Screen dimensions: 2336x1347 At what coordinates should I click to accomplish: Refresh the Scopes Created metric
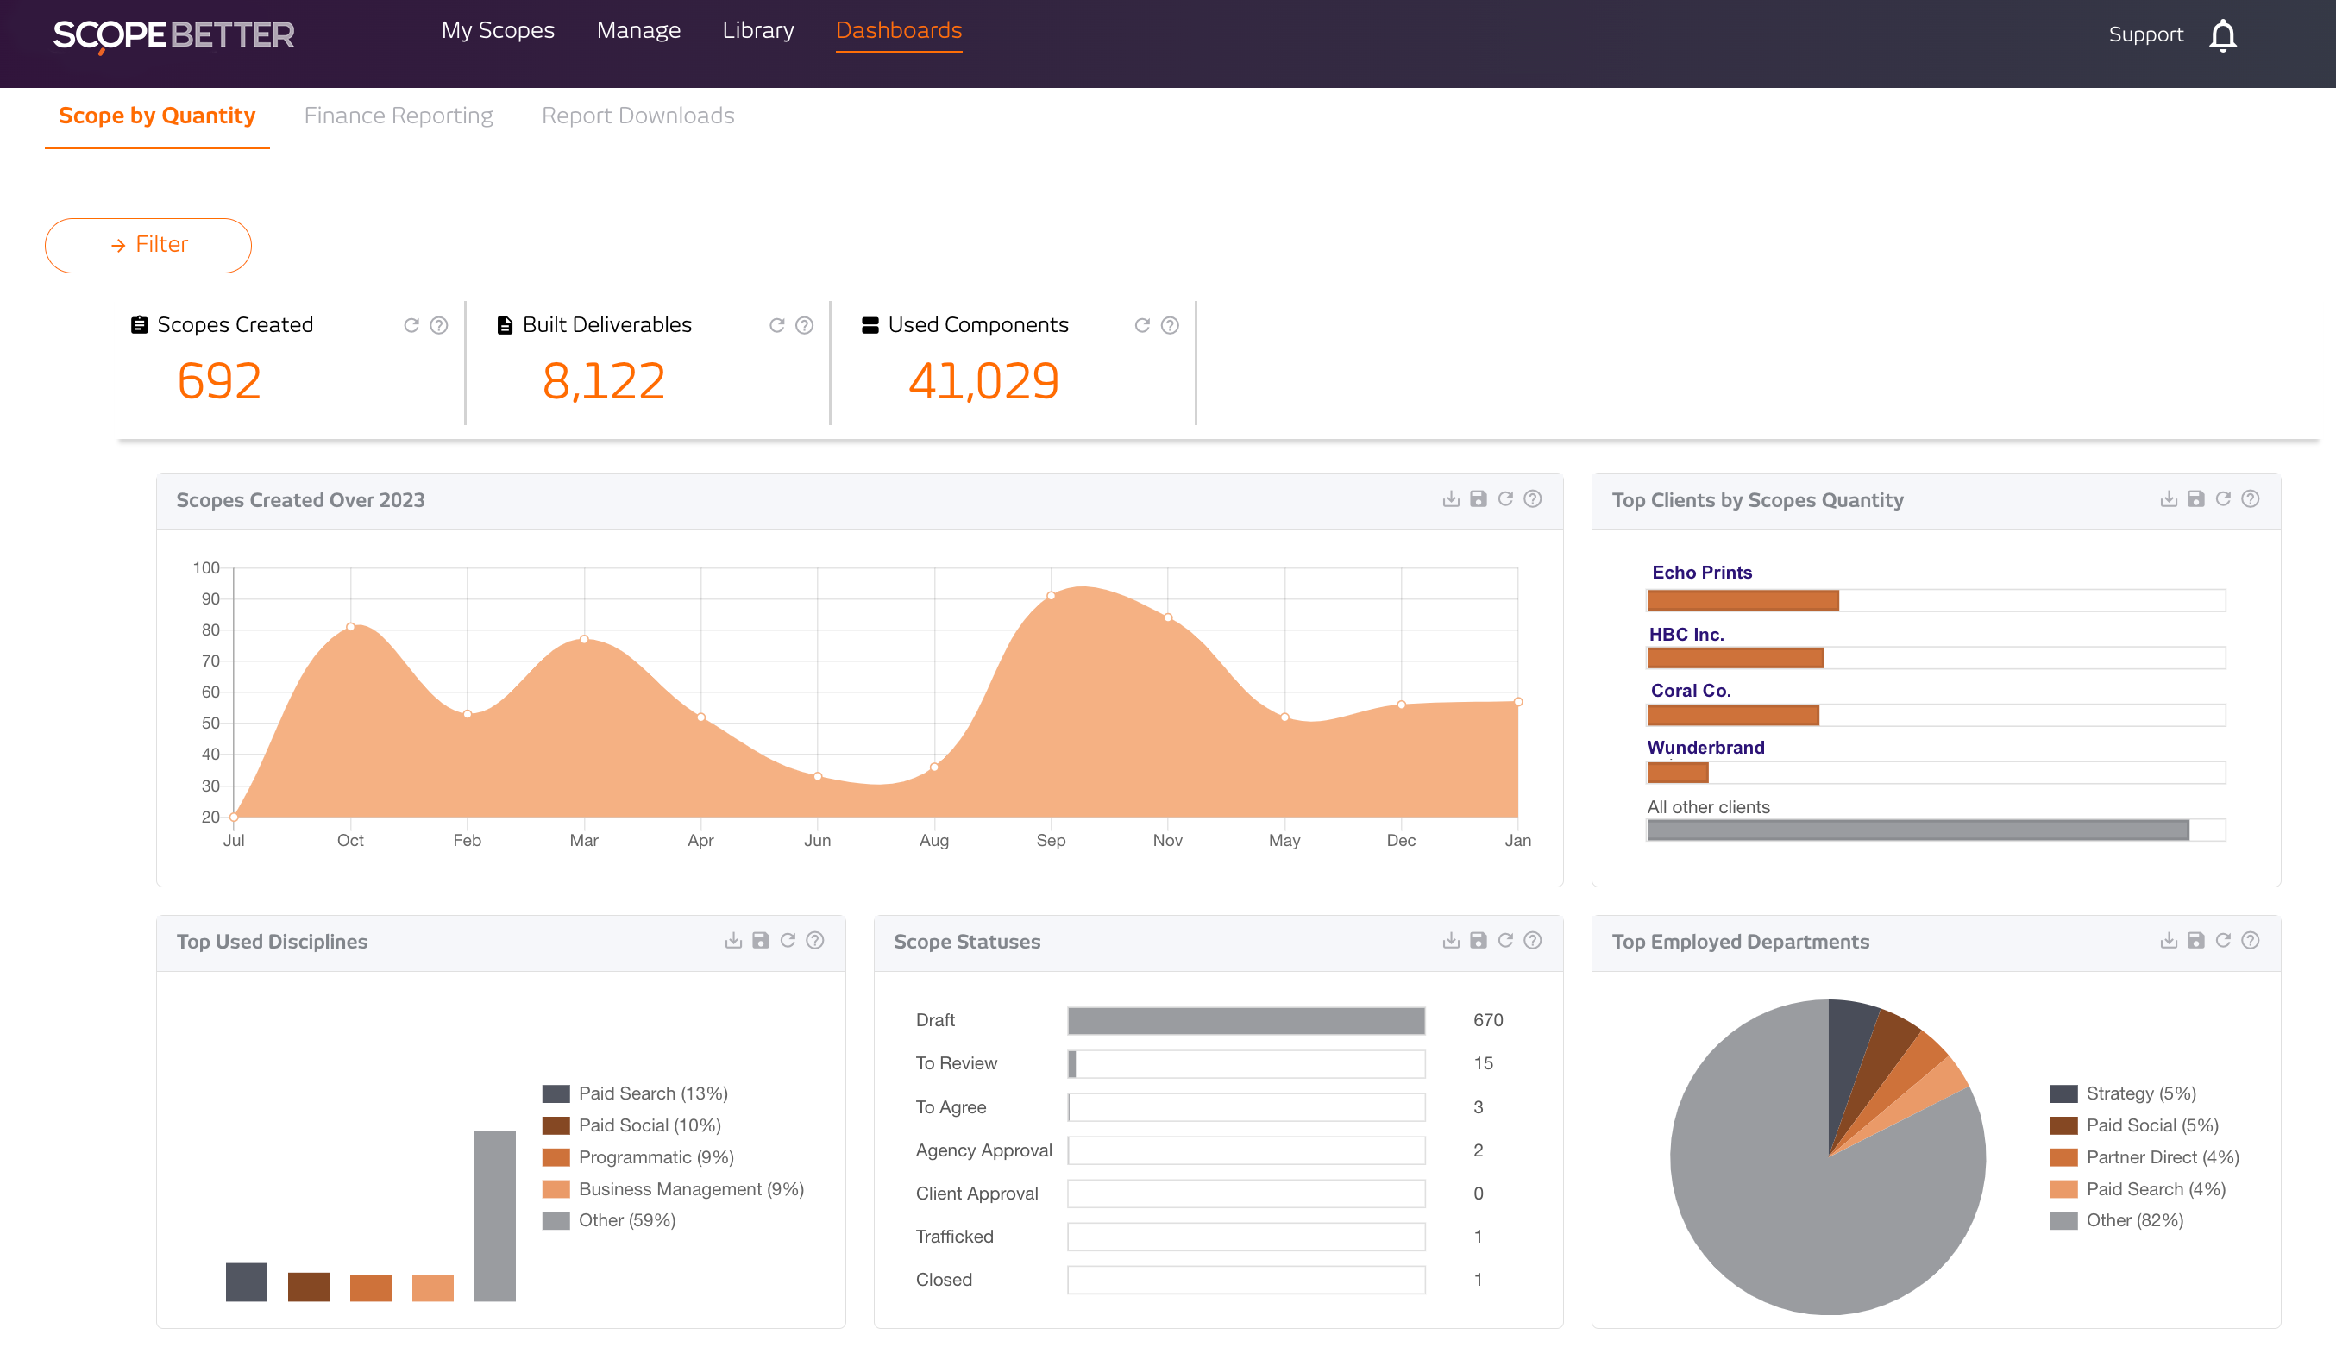(411, 326)
